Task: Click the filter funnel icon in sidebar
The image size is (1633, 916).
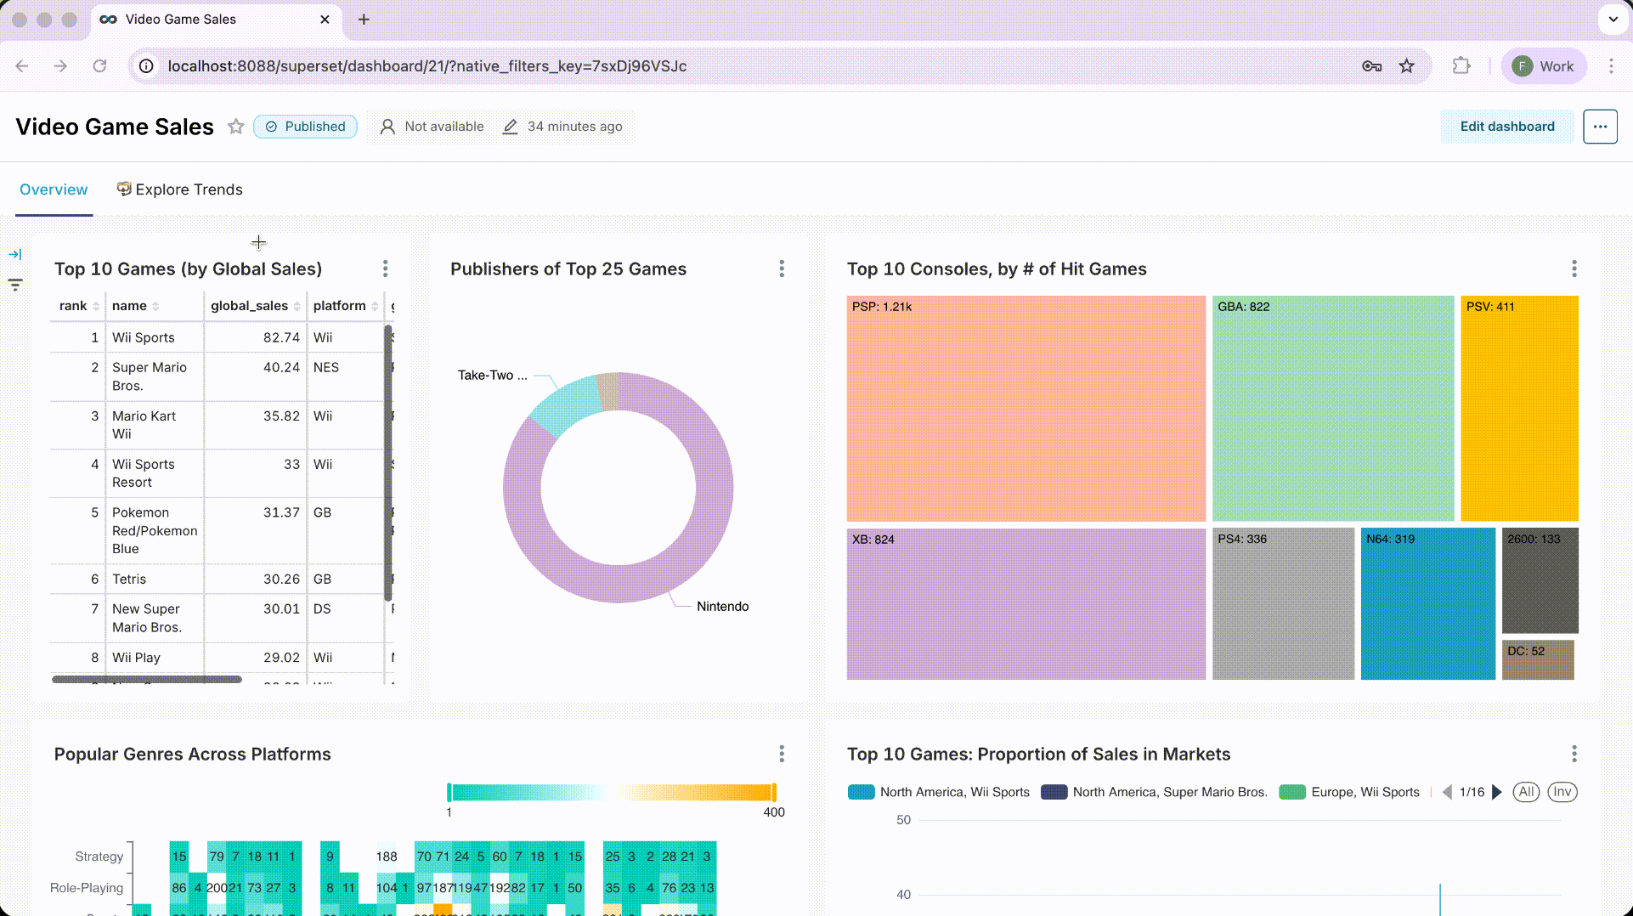Action: click(15, 285)
